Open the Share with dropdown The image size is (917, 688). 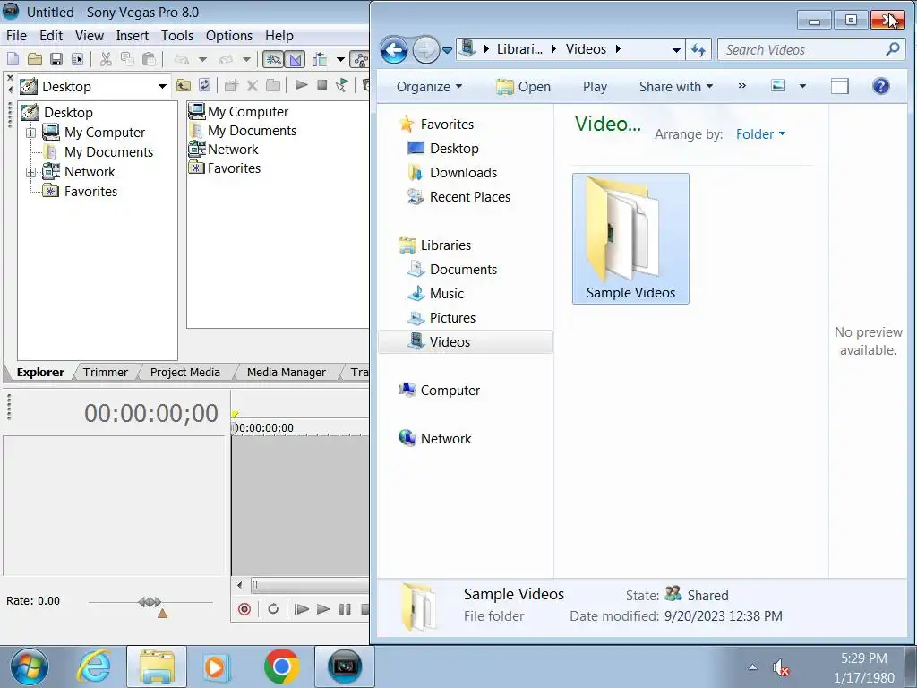(x=675, y=87)
